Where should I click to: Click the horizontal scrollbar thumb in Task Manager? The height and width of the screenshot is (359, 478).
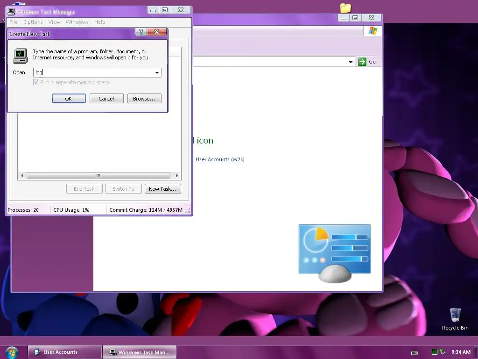[98, 176]
